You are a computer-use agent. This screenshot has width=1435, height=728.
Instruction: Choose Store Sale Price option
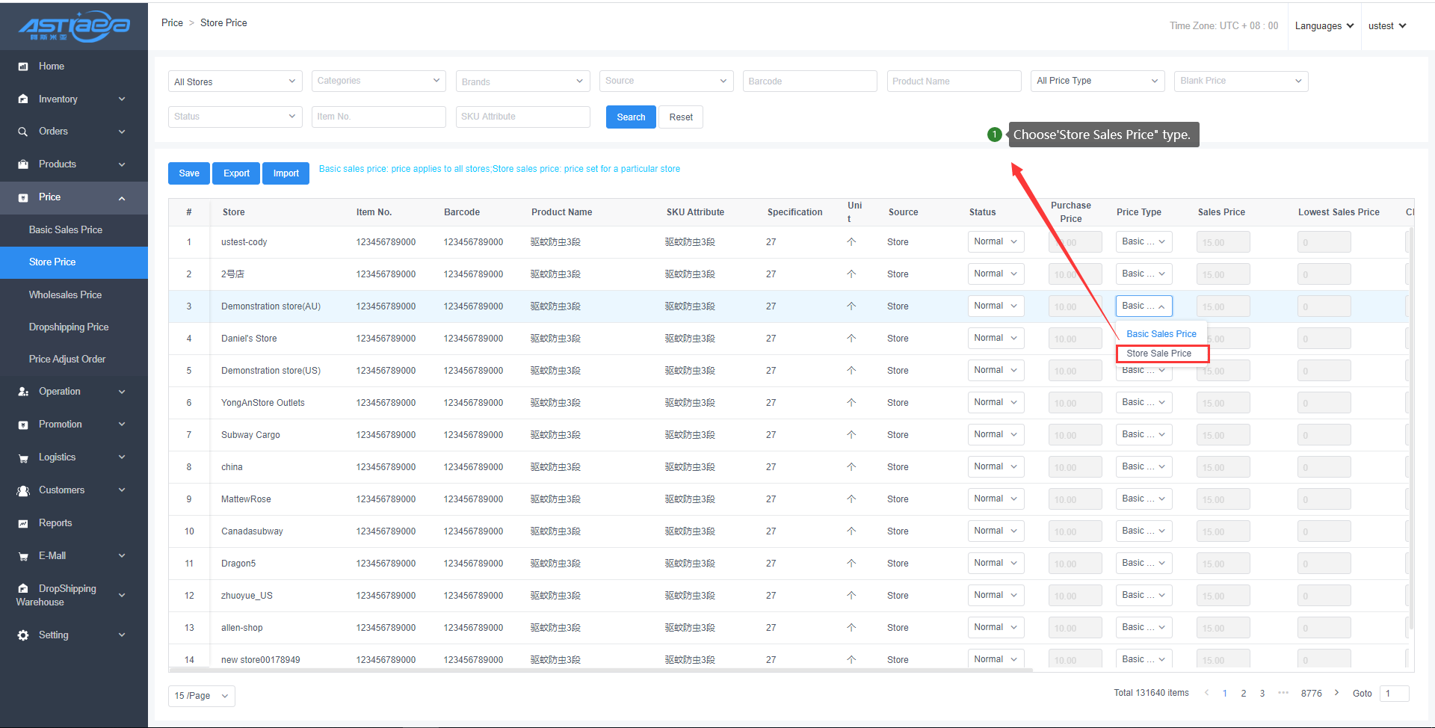point(1158,354)
